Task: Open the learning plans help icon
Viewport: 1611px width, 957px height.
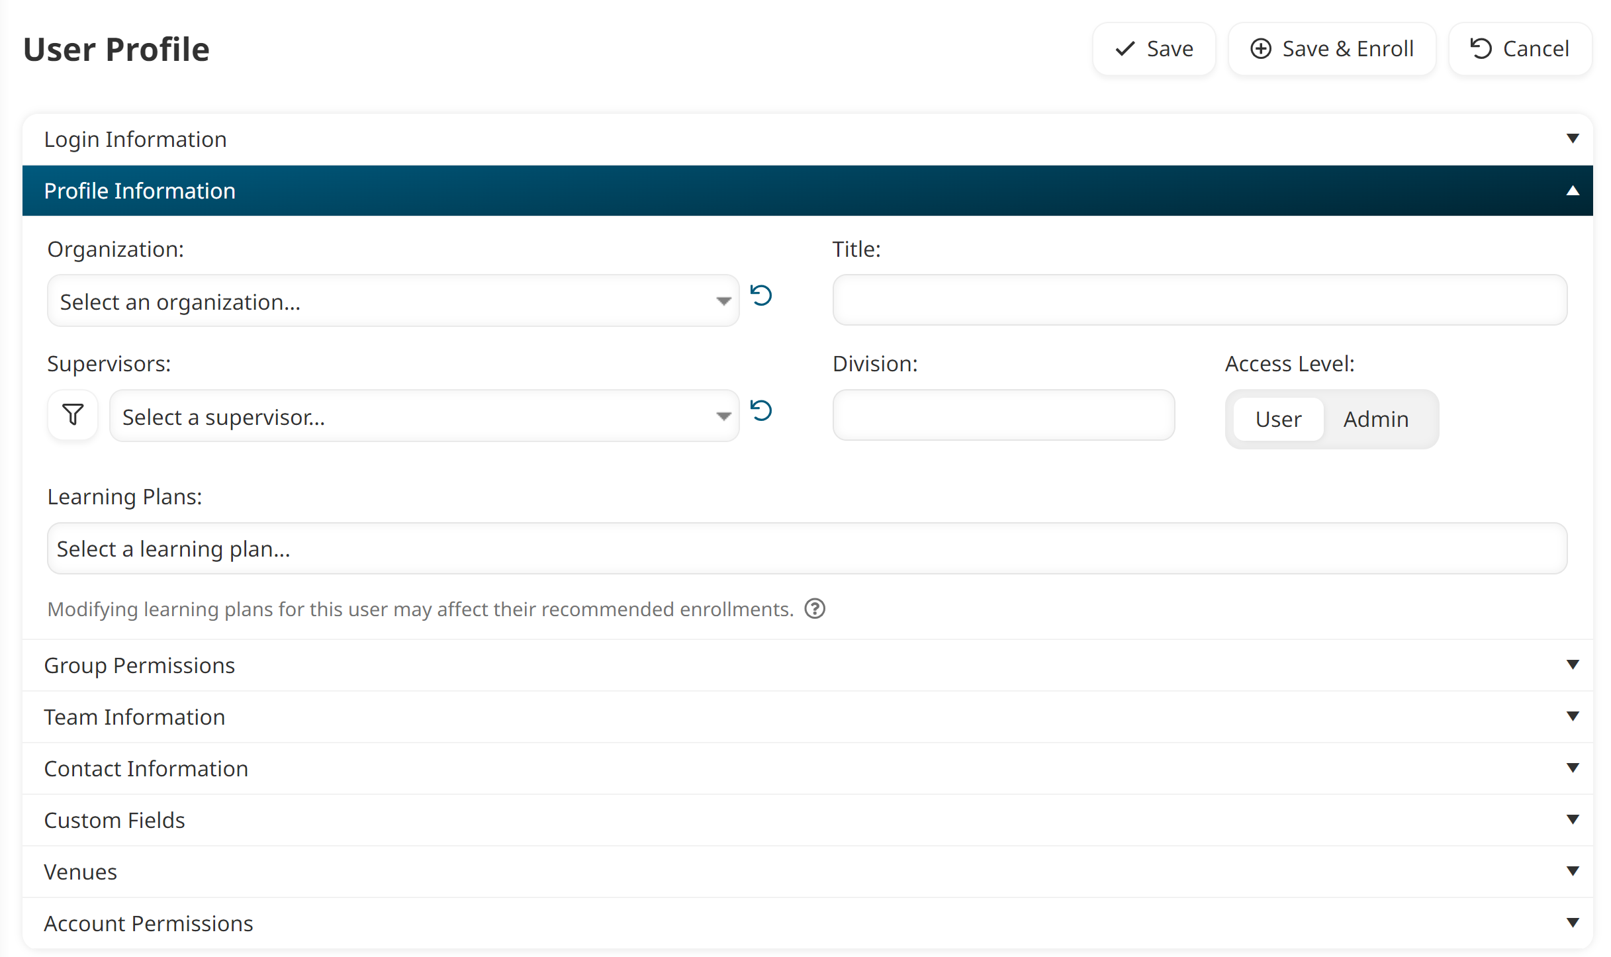Action: click(815, 608)
